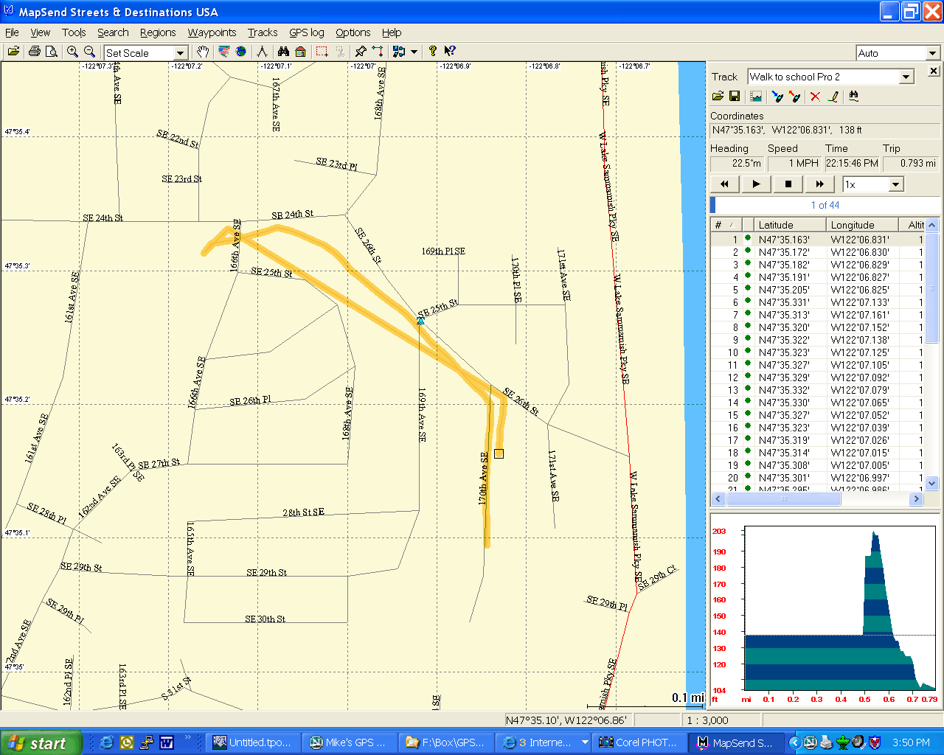Select the hand pan tool

tap(202, 52)
